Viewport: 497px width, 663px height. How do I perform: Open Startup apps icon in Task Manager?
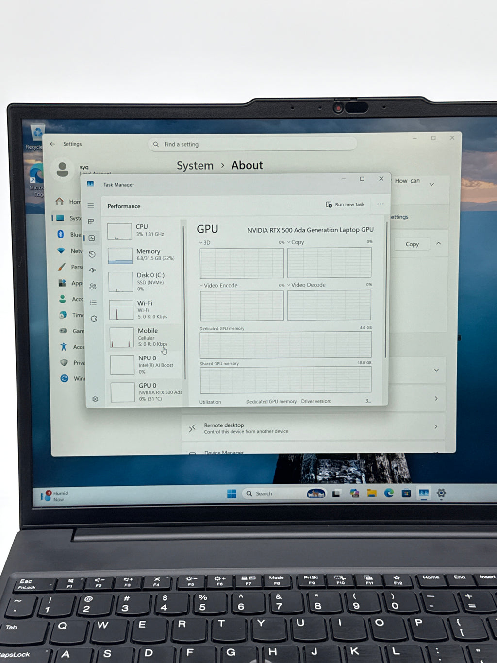pyautogui.click(x=92, y=270)
